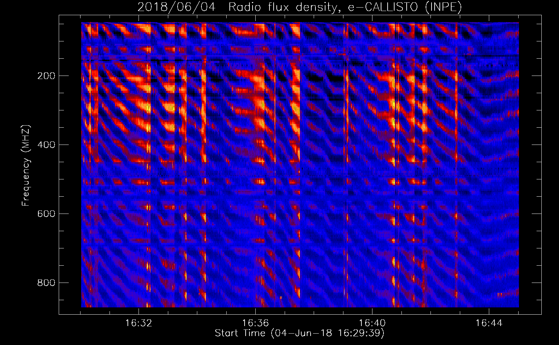
Task: Click the 400 frequency tick label
Action: pos(46,145)
